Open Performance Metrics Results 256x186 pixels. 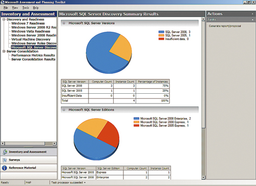coord(33,55)
